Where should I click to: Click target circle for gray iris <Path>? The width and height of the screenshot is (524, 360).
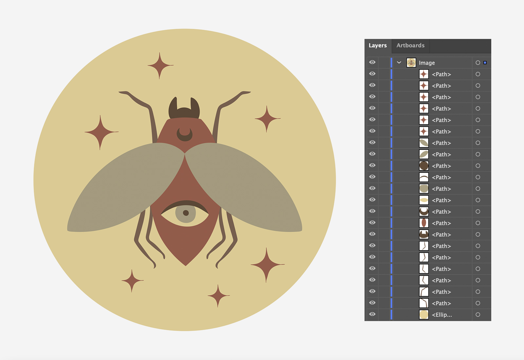478,189
